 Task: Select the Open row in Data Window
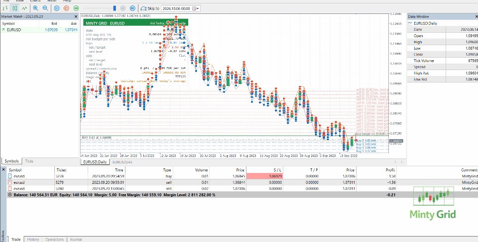tap(442, 36)
